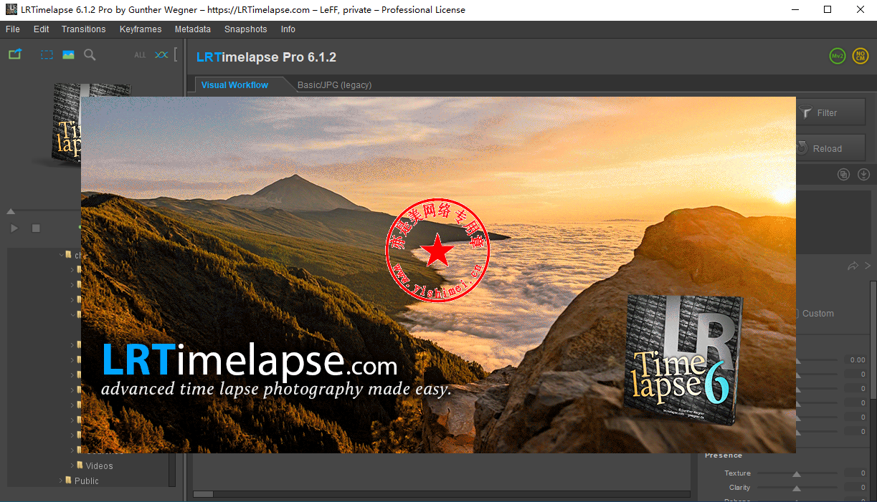Click the circled download arrow icon

[863, 174]
